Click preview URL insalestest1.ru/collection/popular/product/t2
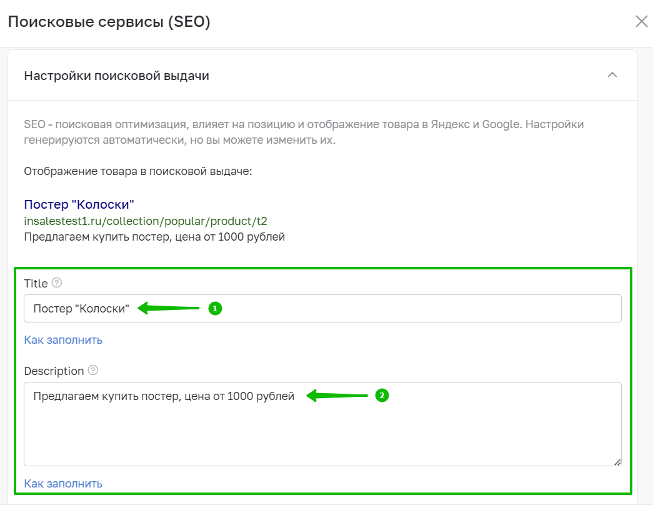The height and width of the screenshot is (505, 653). [x=146, y=221]
